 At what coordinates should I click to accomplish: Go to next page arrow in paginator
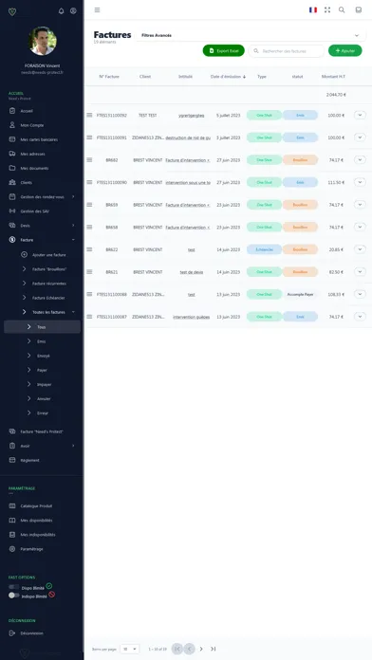coord(201,649)
